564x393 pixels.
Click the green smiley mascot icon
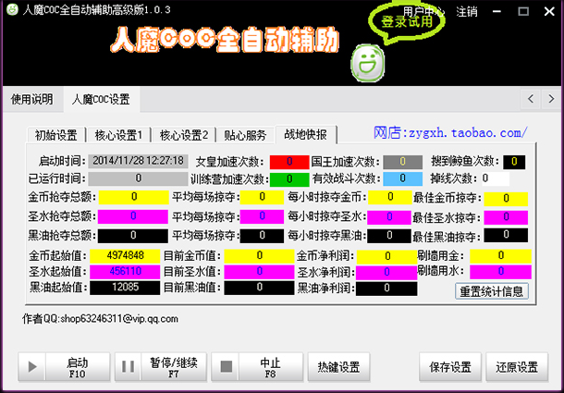pyautogui.click(x=368, y=63)
